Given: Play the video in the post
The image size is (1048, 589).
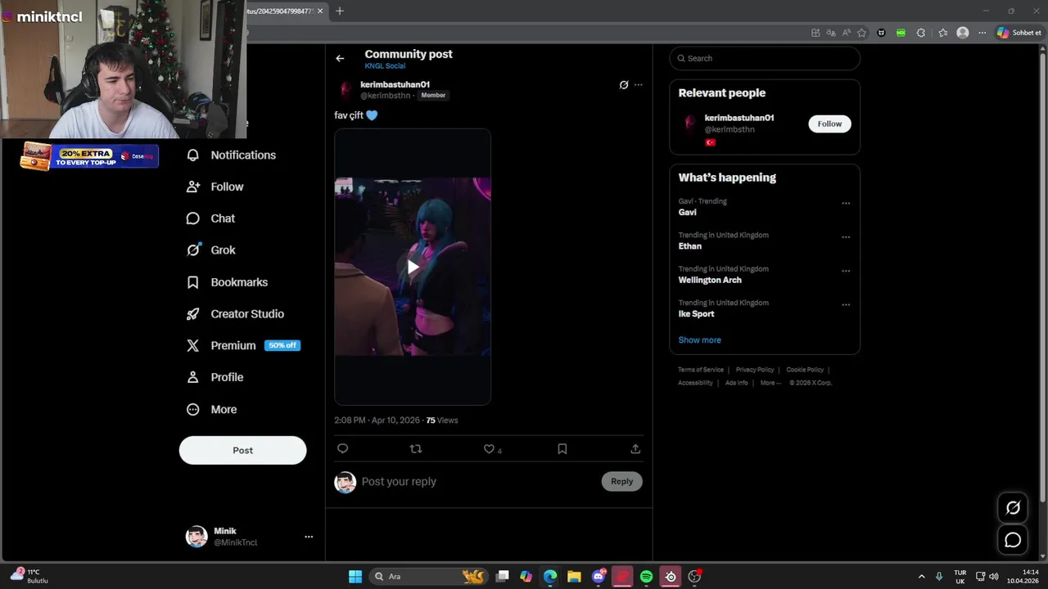Looking at the screenshot, I should click(413, 267).
